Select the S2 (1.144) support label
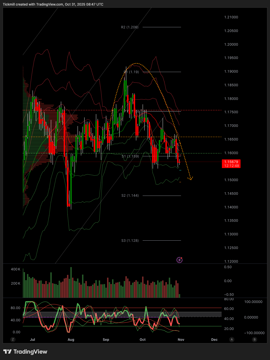 point(130,196)
